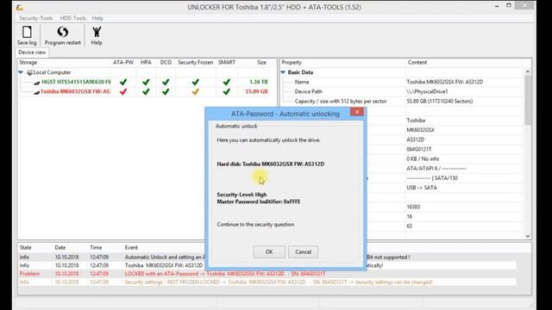
Task: Click the Date column header in log
Action: (x=60, y=247)
